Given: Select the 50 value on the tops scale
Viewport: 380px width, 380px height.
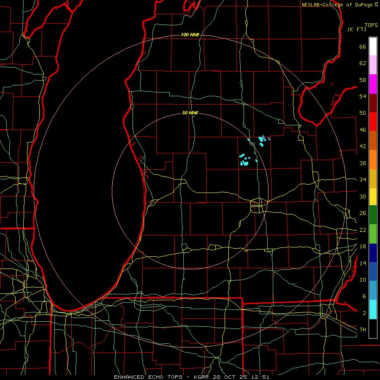Looking at the screenshot, I should pyautogui.click(x=363, y=113).
